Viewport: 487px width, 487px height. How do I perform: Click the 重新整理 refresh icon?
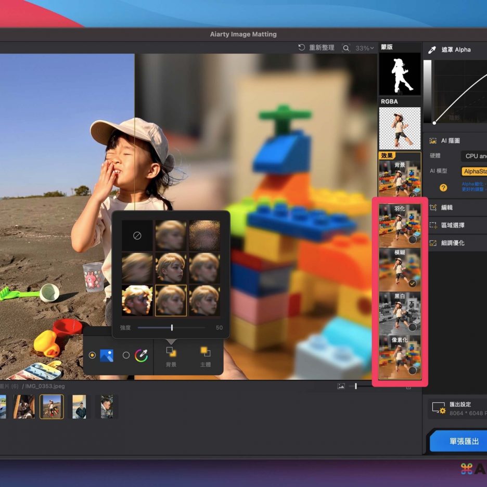[301, 48]
